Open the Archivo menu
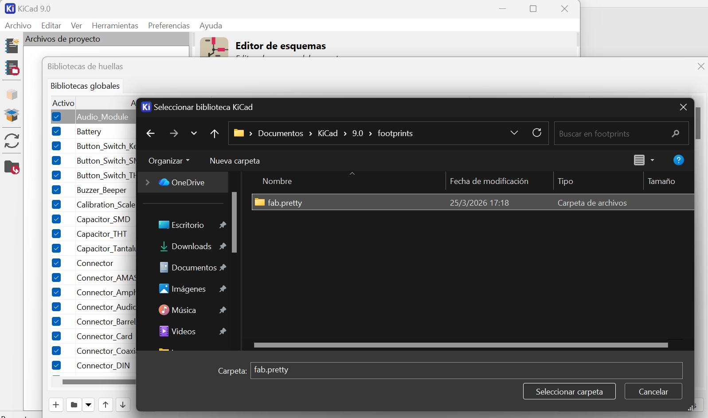 18,26
